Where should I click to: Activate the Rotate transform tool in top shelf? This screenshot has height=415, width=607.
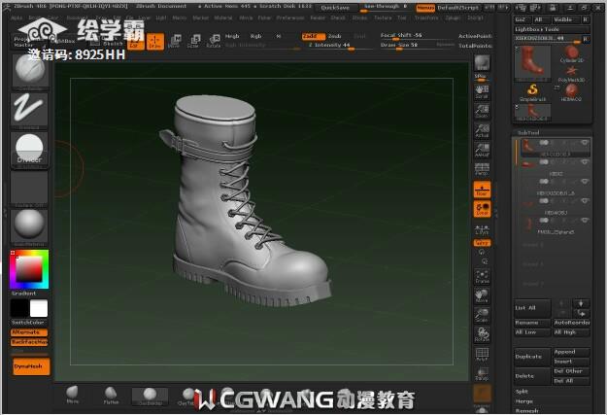[214, 42]
